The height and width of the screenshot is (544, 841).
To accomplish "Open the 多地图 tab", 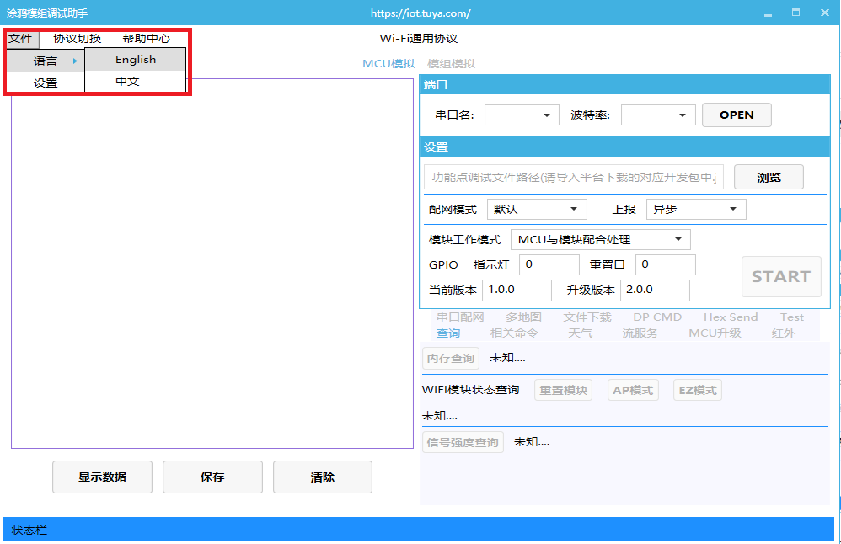I will click(523, 317).
